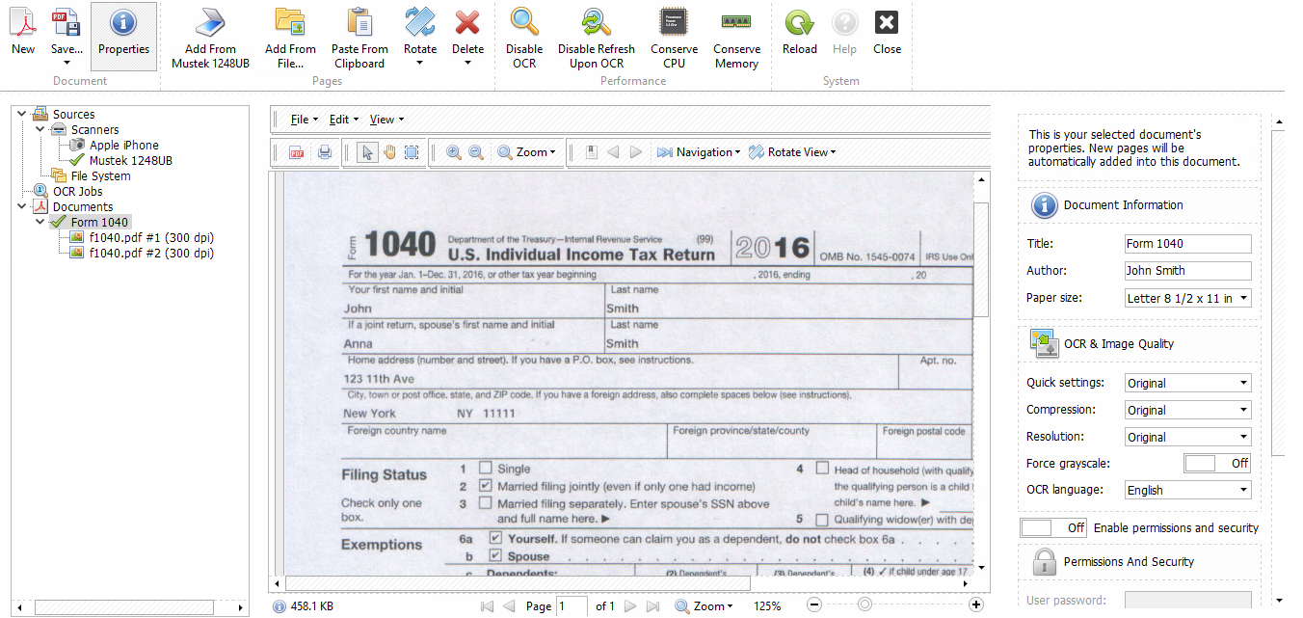Viewport: 1303px width, 618px height.
Task: Toggle Enable permissions and security switch
Action: [1053, 528]
